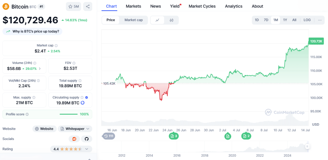Viewport: 328px width, 160px height.
Task: Open the 111 history events marker
Action: [x=109, y=136]
